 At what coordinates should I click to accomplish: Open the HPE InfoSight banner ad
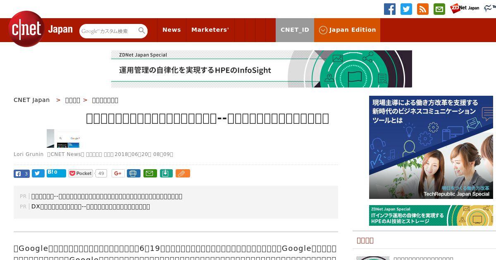click(x=261, y=69)
